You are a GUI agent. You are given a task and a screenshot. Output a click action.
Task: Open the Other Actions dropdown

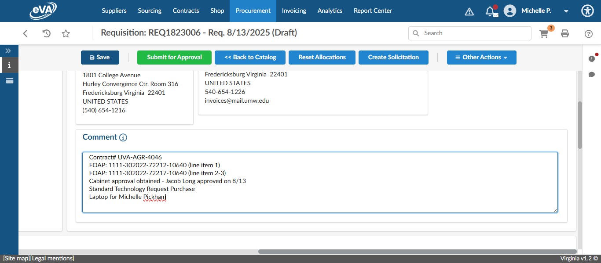pos(481,57)
